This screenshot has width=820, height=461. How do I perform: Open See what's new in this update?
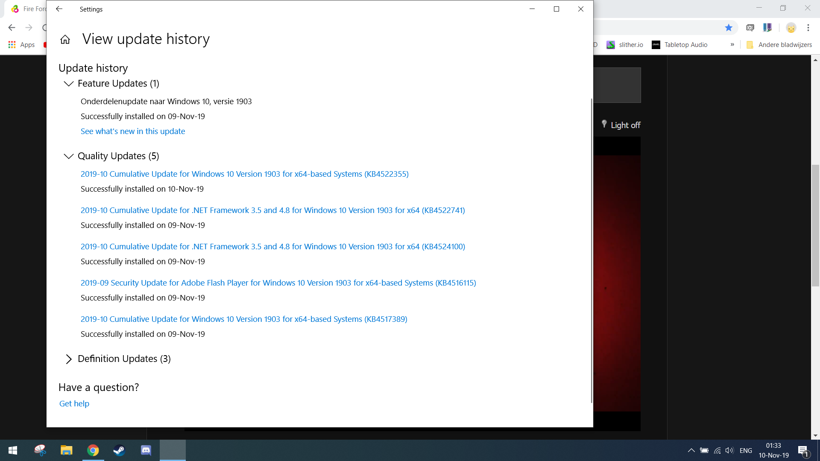coord(133,131)
